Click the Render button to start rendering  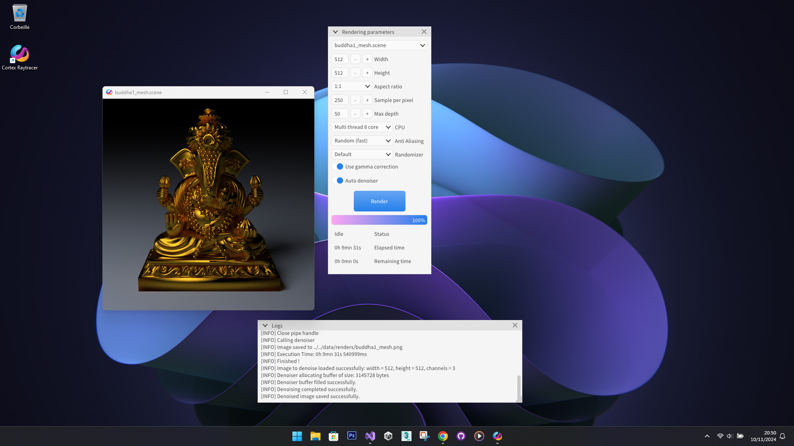(379, 201)
